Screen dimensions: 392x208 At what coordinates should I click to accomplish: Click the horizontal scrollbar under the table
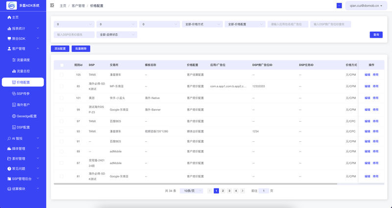click(x=196, y=184)
